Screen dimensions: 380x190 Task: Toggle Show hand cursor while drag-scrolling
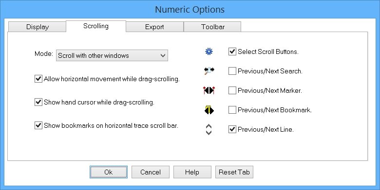[x=38, y=102]
